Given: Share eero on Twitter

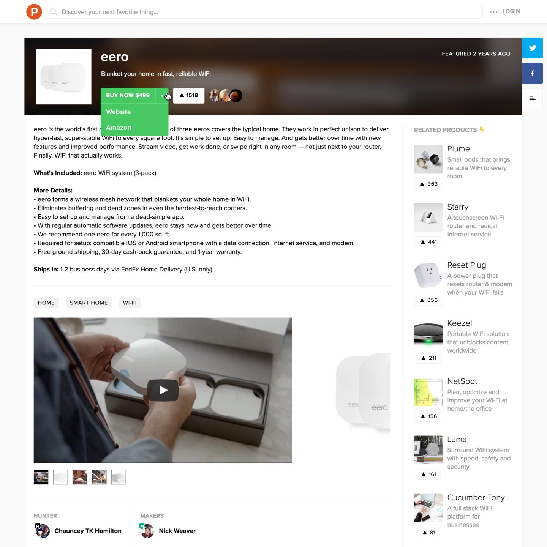Looking at the screenshot, I should 532,48.
